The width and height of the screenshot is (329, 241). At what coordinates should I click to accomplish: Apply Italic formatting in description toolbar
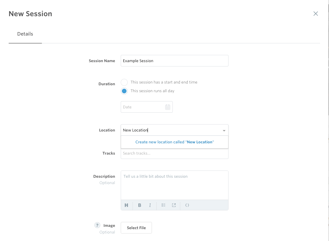tap(150, 205)
